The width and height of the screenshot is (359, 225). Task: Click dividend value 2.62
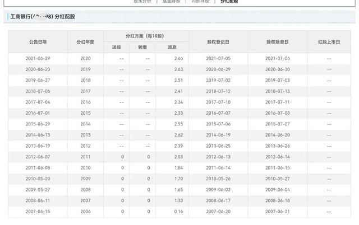(x=178, y=135)
